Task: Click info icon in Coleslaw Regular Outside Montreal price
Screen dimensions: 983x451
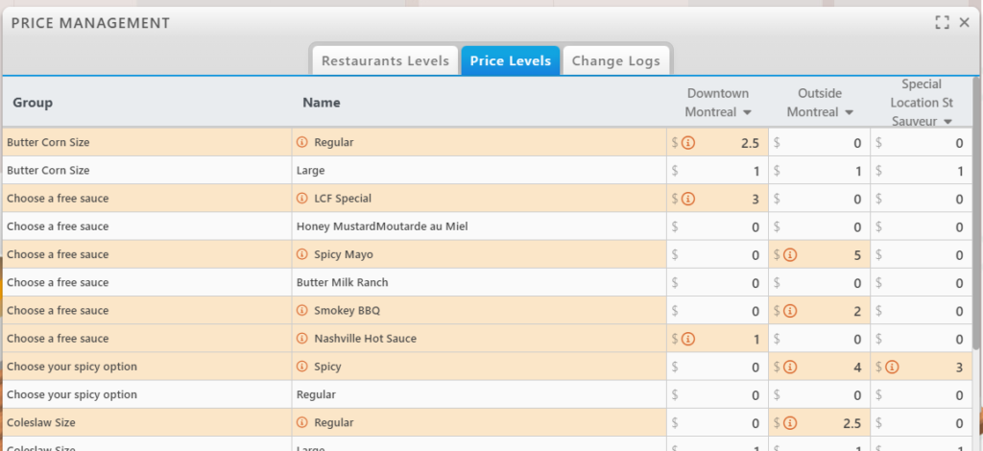Action: click(x=791, y=423)
